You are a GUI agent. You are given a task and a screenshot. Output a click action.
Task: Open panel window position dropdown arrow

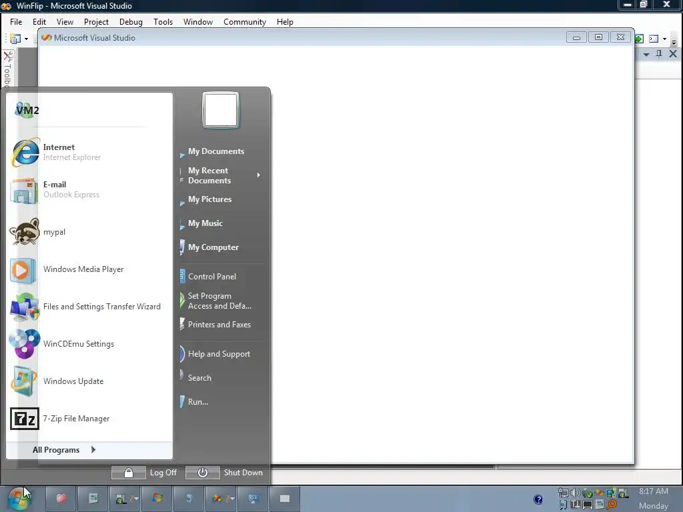click(646, 55)
